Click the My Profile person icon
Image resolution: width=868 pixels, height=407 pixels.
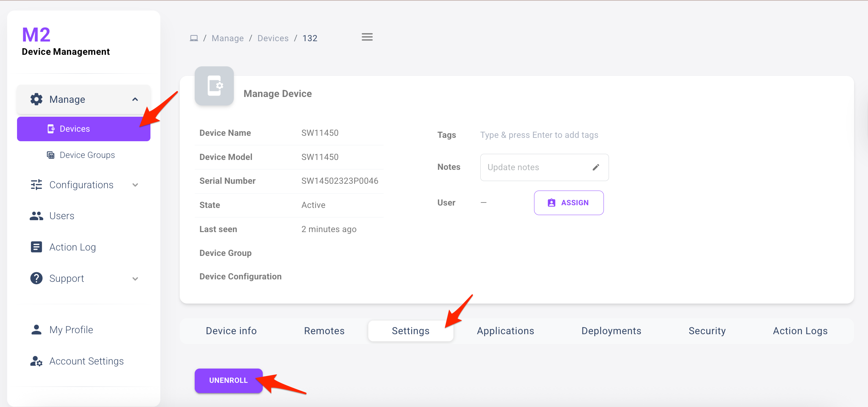[x=36, y=330]
